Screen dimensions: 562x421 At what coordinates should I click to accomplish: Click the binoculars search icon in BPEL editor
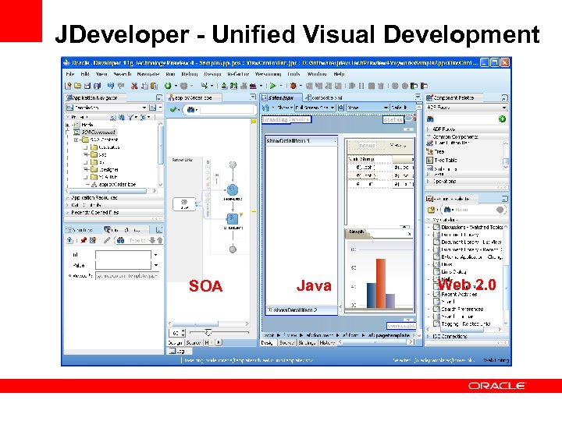click(x=191, y=110)
